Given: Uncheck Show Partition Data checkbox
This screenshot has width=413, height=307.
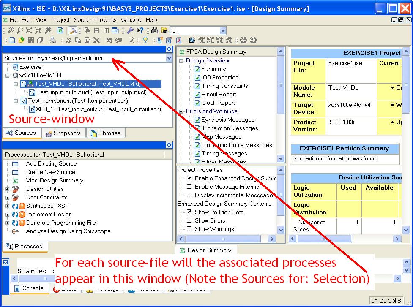Looking at the screenshot, I should click(x=189, y=212).
